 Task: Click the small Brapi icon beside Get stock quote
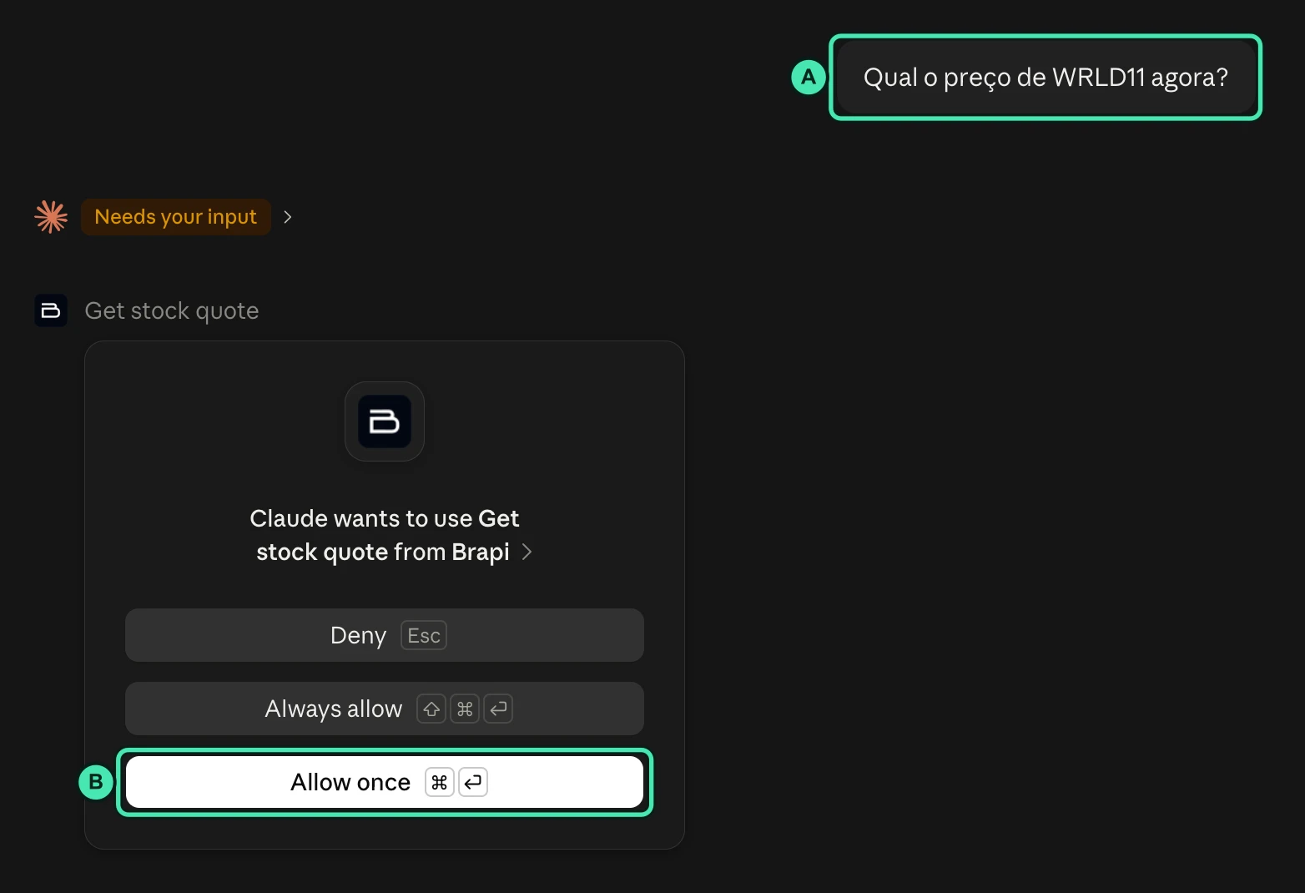(x=51, y=310)
